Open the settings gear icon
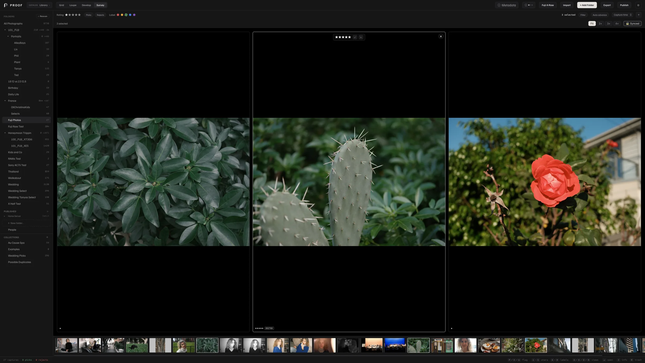The height and width of the screenshot is (363, 645). click(x=638, y=5)
